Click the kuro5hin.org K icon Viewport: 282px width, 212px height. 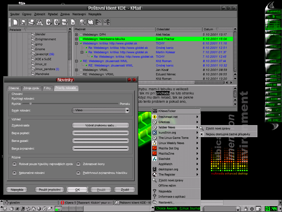[x=154, y=132]
